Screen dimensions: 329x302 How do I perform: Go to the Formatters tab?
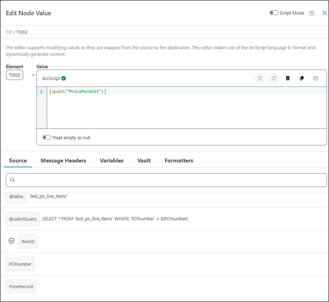pos(179,161)
